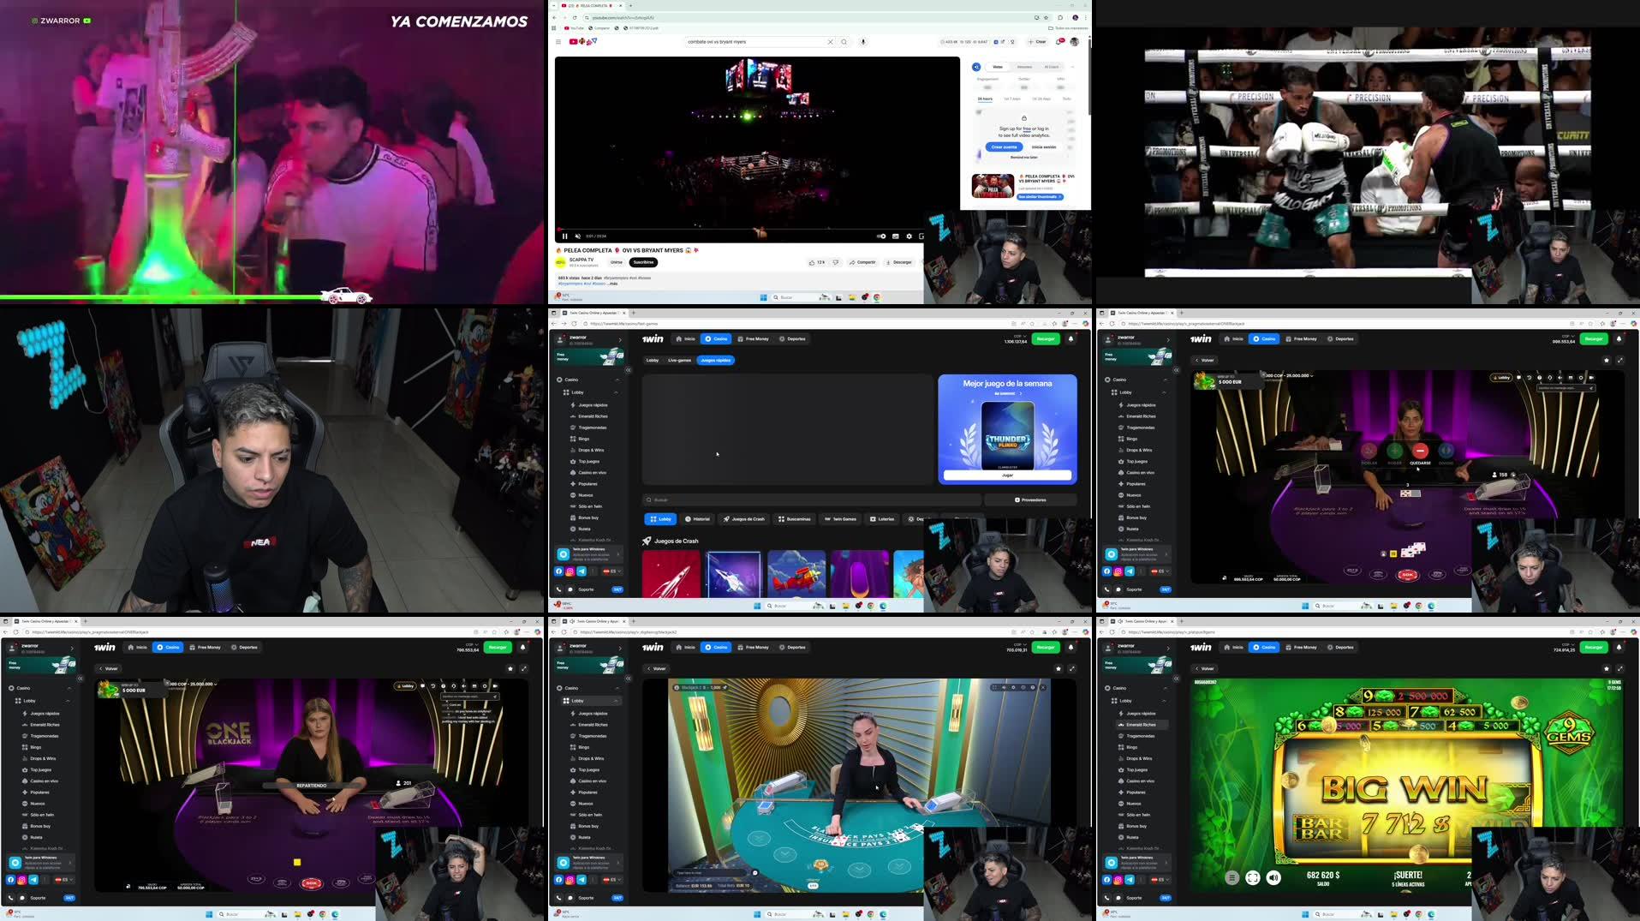Select the Juegos rápidos tab in lobby window
This screenshot has height=921, width=1640.
point(715,361)
